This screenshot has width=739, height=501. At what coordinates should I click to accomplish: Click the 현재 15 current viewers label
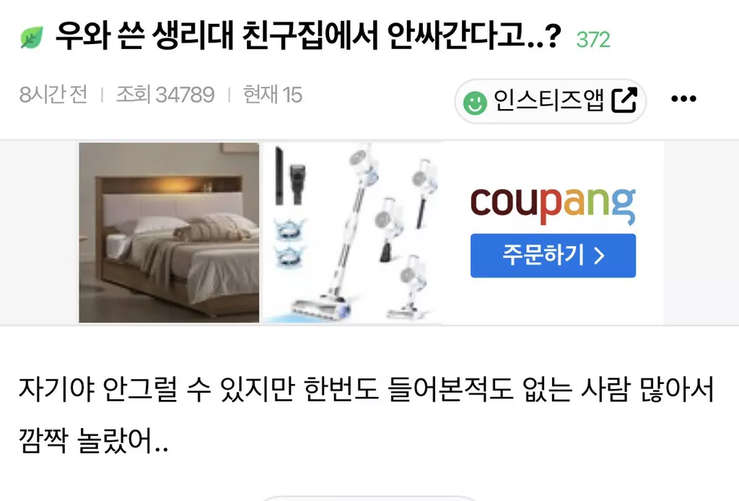point(272,95)
